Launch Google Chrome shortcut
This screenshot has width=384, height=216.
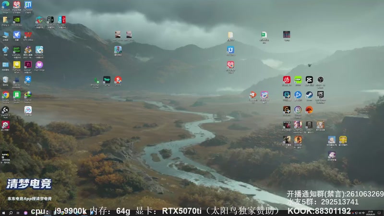[5, 95]
